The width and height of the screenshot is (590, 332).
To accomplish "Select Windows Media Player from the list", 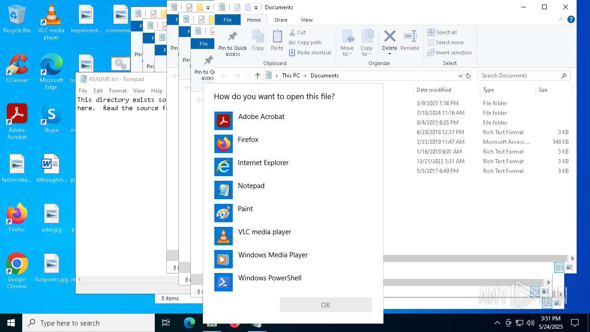I will pyautogui.click(x=293, y=259).
